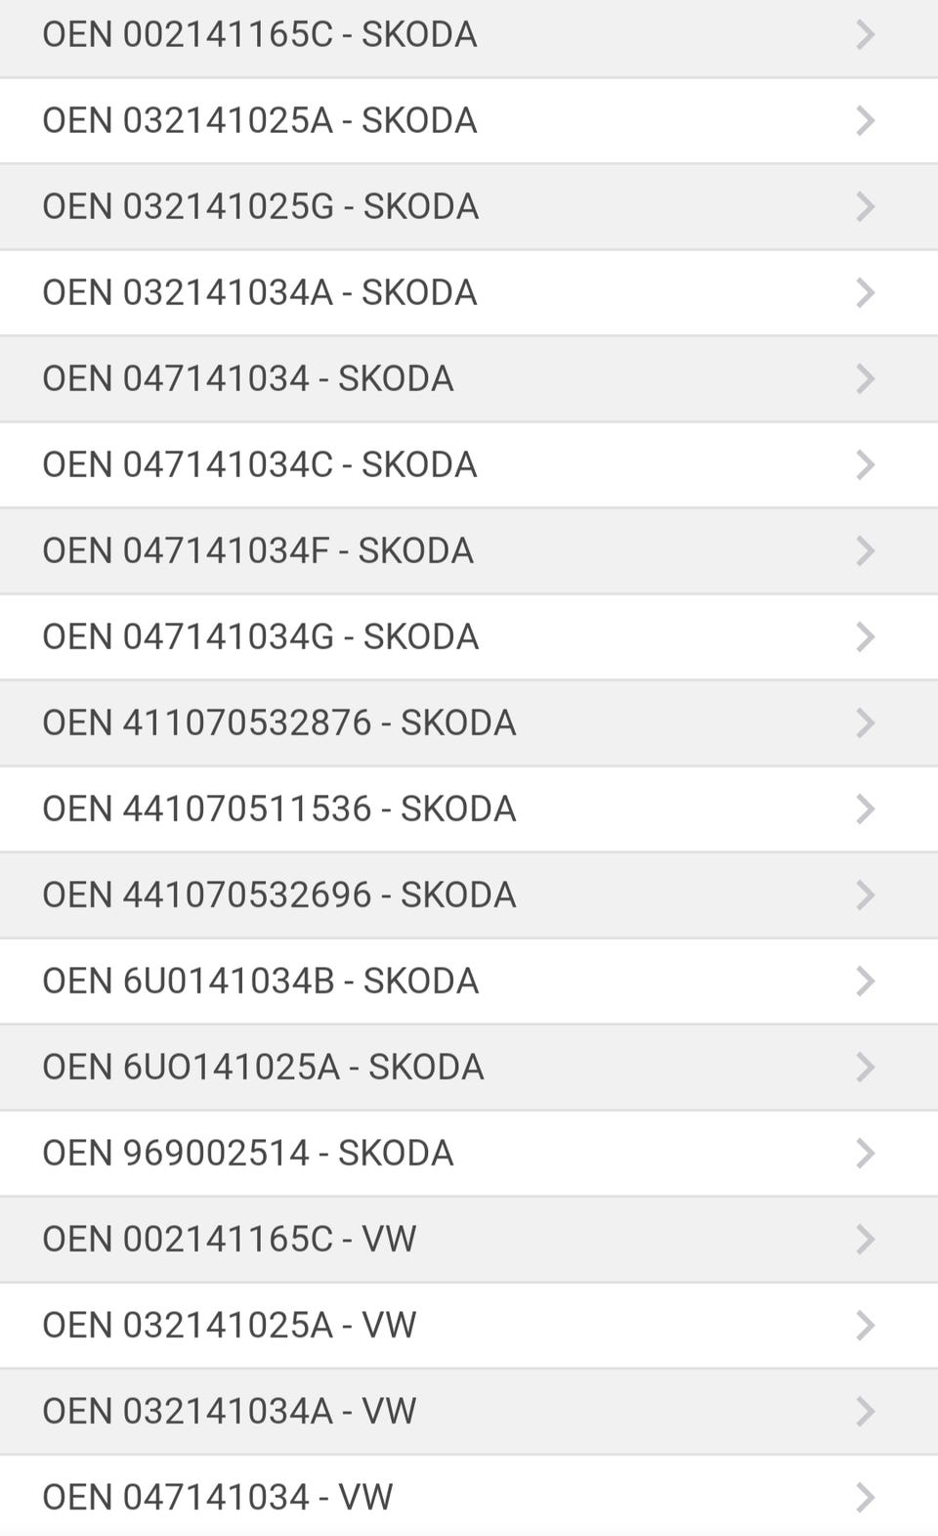This screenshot has height=1536, width=938.
Task: Open OEN 6UO141025A - SKODA row
Action: (x=263, y=1068)
